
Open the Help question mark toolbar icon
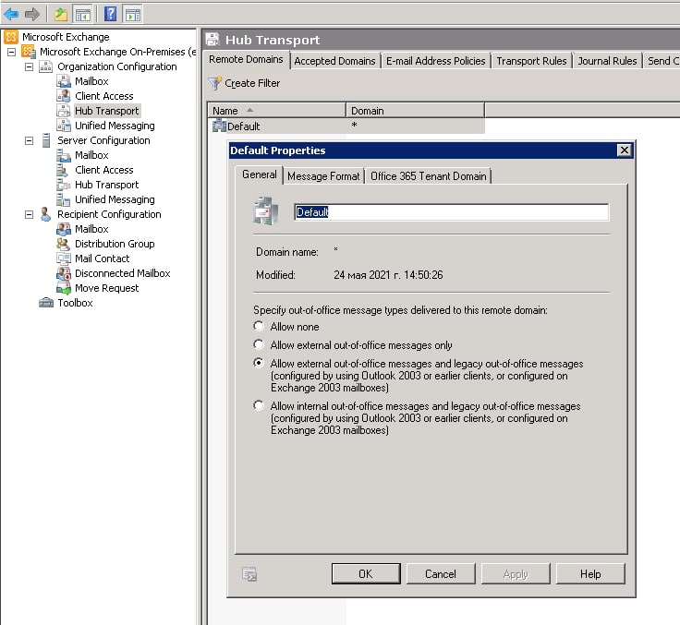click(111, 14)
